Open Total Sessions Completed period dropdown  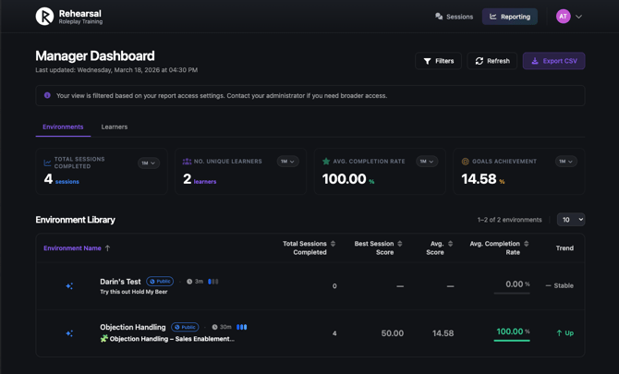click(x=149, y=163)
